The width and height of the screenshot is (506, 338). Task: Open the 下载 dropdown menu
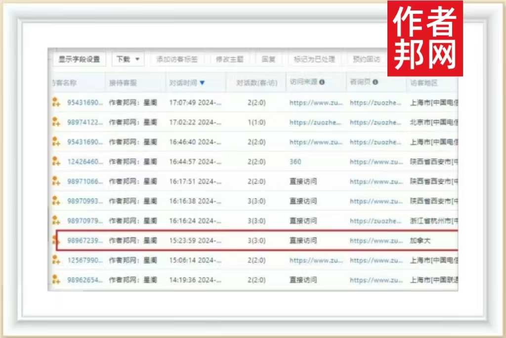[x=128, y=59]
